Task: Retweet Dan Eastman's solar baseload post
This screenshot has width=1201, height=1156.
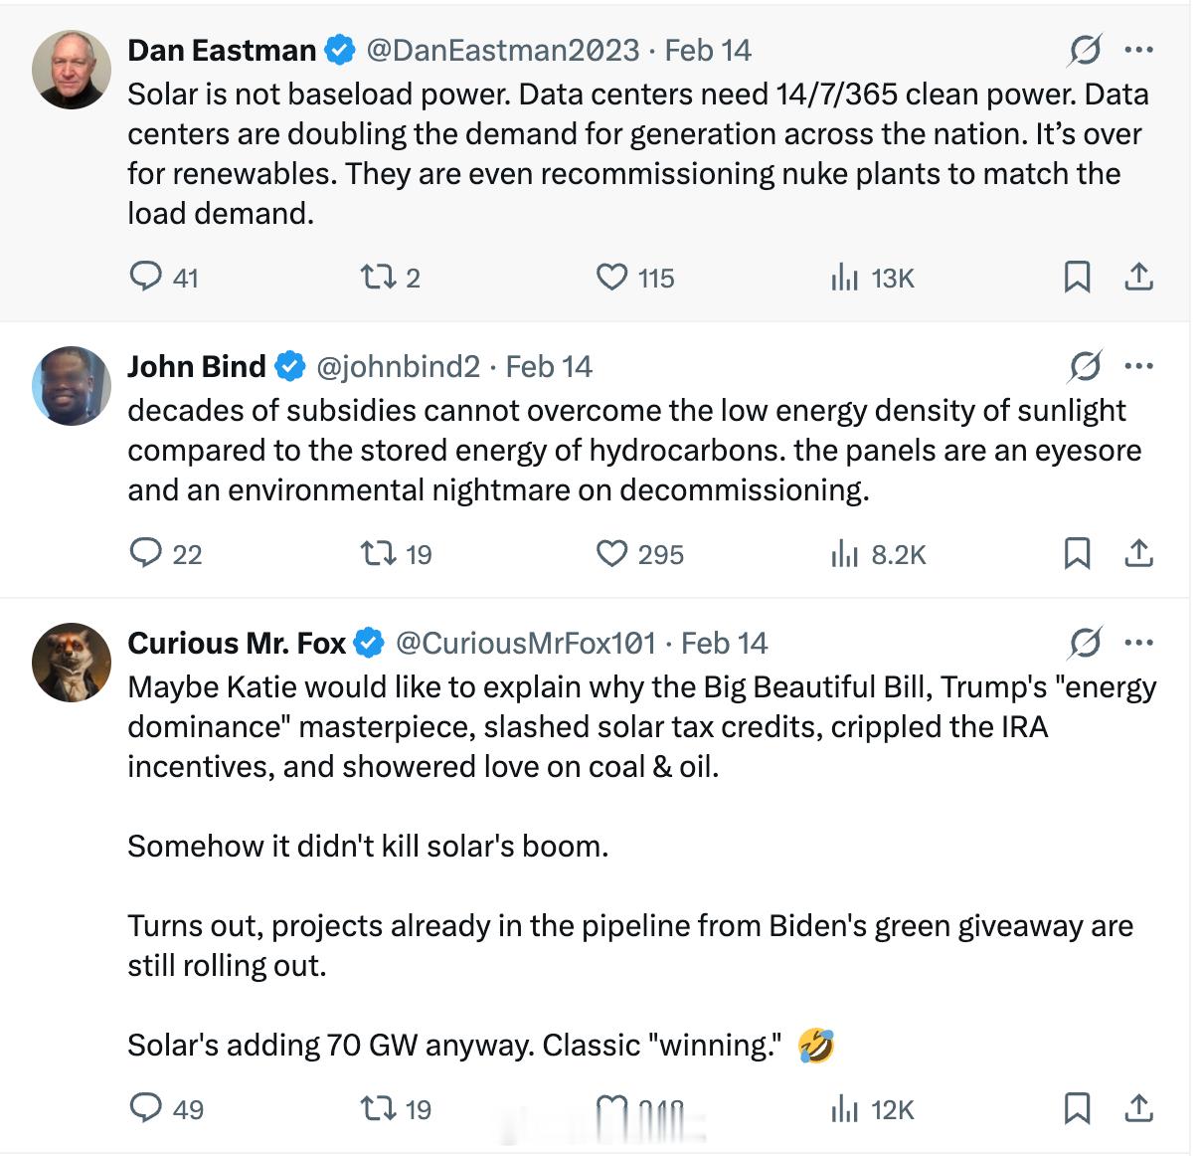Action: click(x=378, y=276)
